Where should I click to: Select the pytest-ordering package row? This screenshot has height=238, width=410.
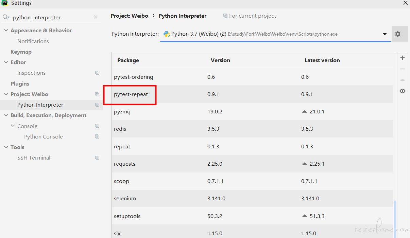pyautogui.click(x=252, y=77)
